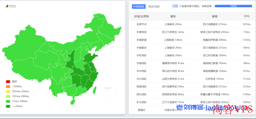Select the 全部节点 row label
This screenshot has height=119, width=256.
141,24
